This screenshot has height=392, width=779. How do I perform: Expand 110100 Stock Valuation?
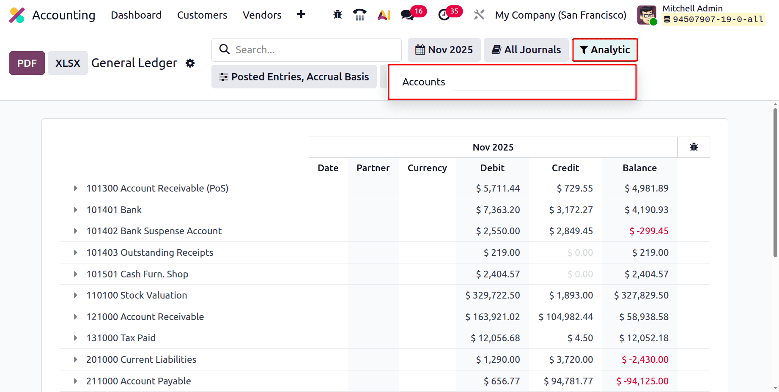click(75, 295)
